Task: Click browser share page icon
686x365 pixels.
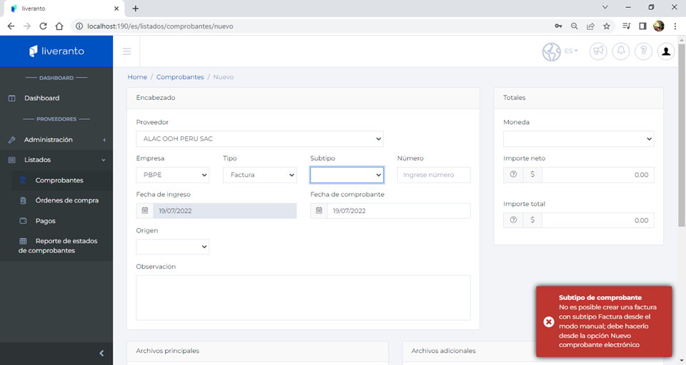Action: click(591, 26)
